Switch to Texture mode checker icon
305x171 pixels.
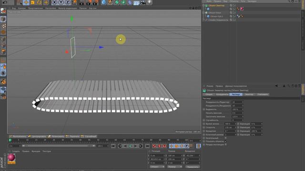3,26
